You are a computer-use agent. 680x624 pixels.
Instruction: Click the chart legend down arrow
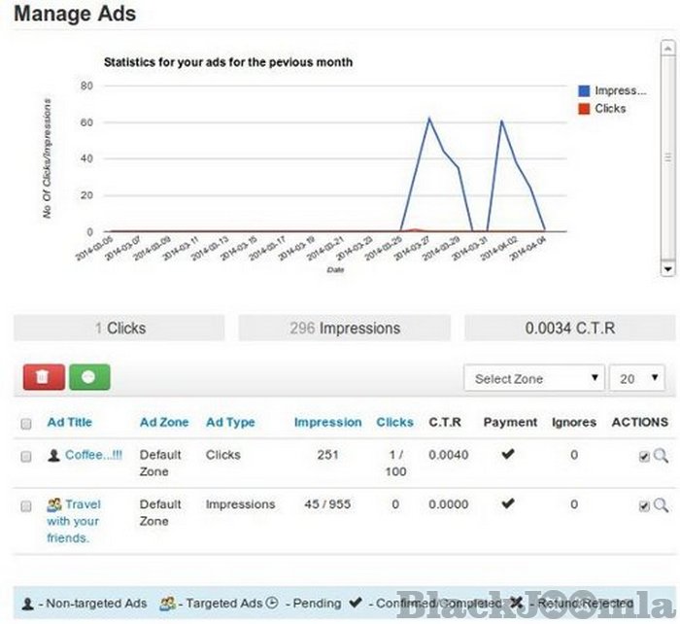pos(667,266)
